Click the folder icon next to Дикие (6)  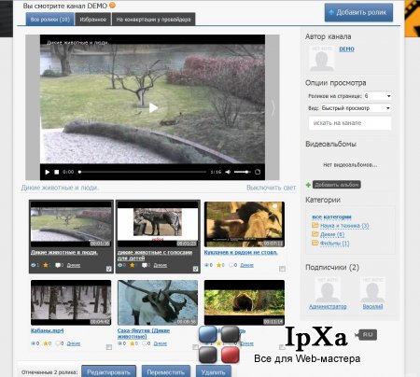pyautogui.click(x=315, y=234)
